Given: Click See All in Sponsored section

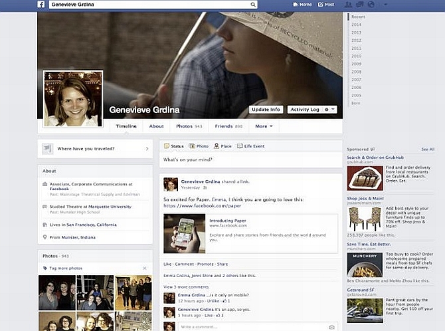Looking at the screenshot, I should (428, 149).
